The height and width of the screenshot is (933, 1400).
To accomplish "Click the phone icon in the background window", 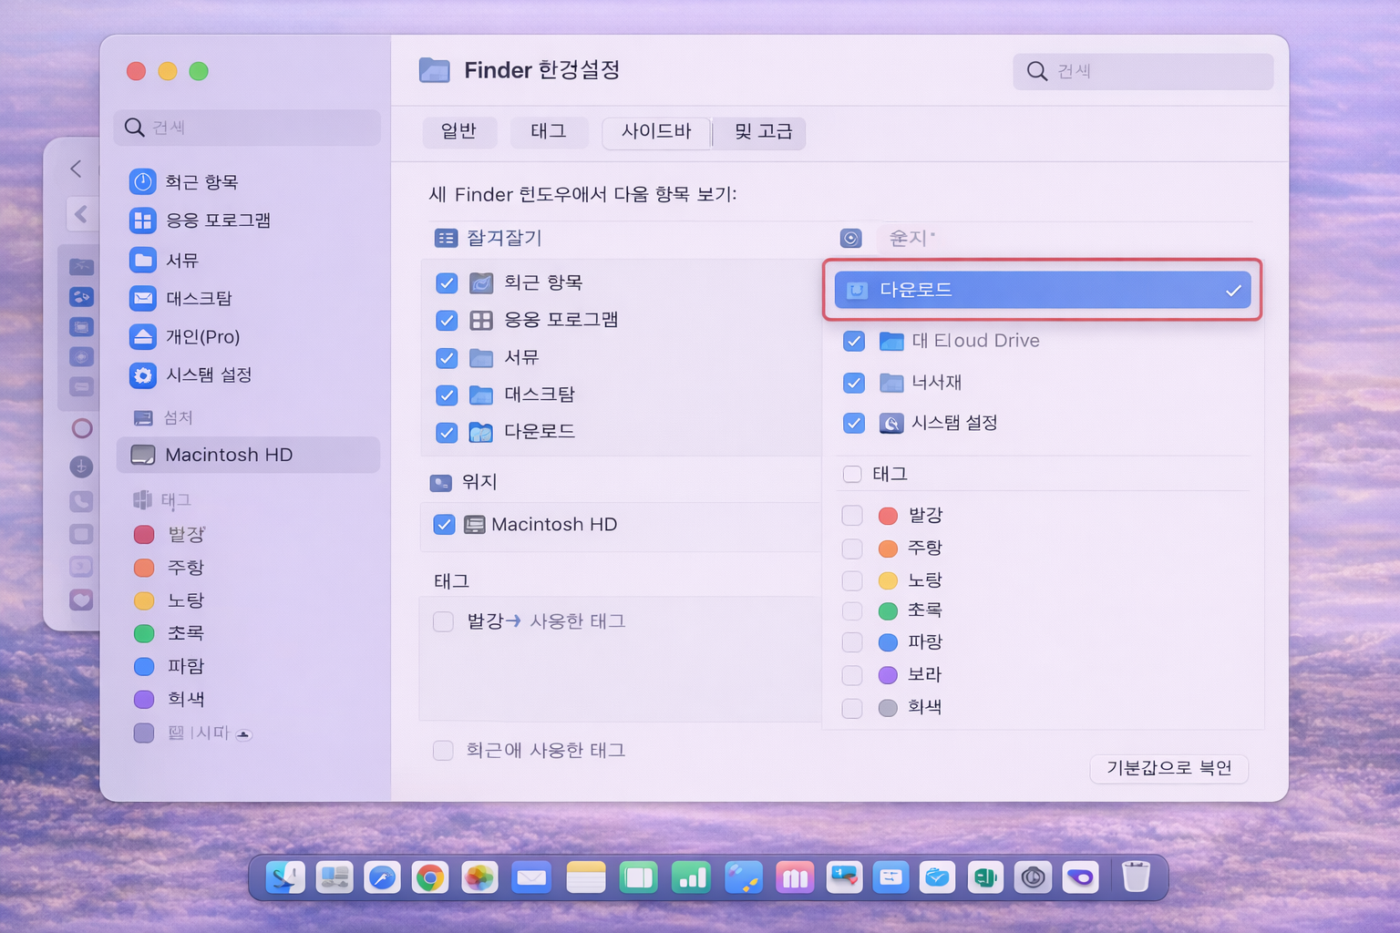I will 81,501.
